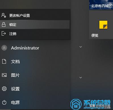Open 图片 from the Start menu
The image size is (113, 110).
[x=15, y=75]
